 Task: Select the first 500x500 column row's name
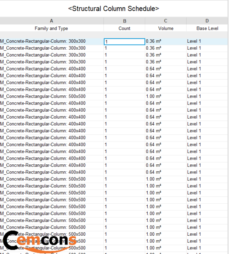[x=43, y=96]
